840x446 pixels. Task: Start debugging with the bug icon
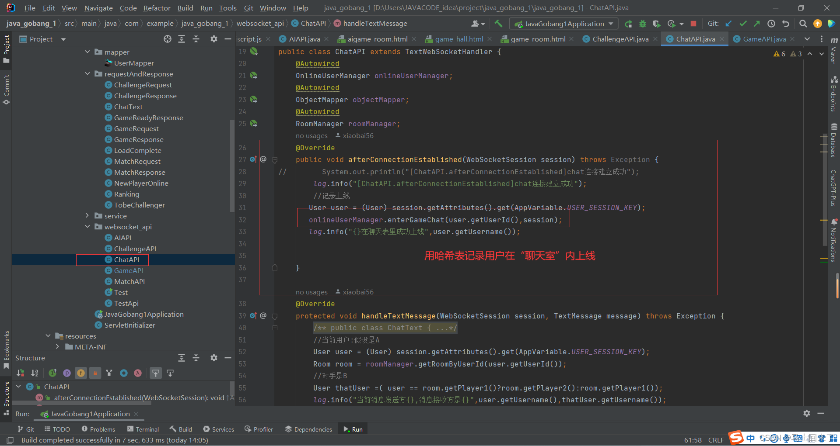point(643,24)
